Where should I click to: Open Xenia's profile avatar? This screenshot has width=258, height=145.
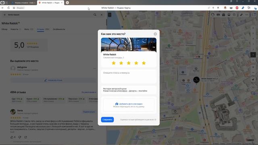[x=13, y=112]
